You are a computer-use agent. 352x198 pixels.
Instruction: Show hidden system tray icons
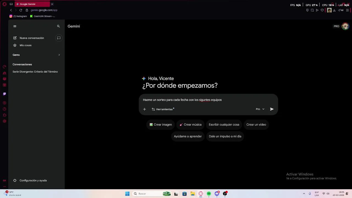pyautogui.click(x=304, y=194)
